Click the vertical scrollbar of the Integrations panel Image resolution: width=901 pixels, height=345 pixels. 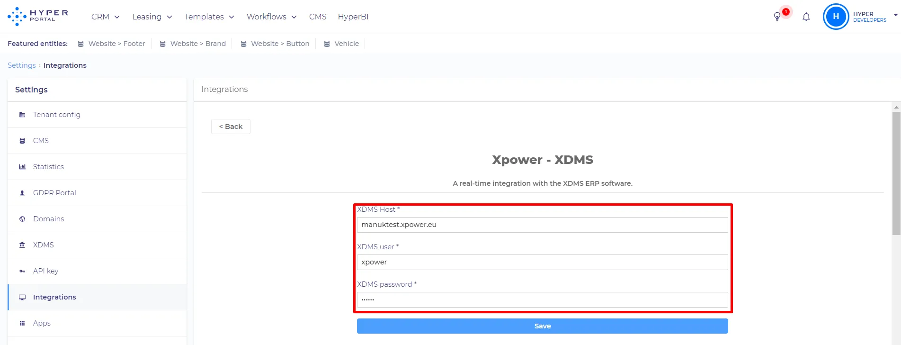[896, 173]
